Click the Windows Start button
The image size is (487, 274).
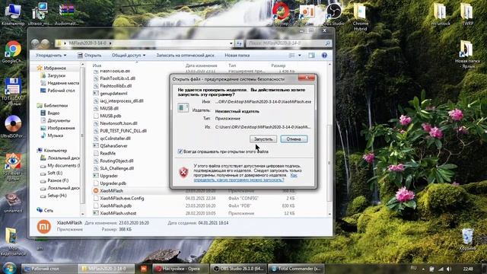coord(10,269)
